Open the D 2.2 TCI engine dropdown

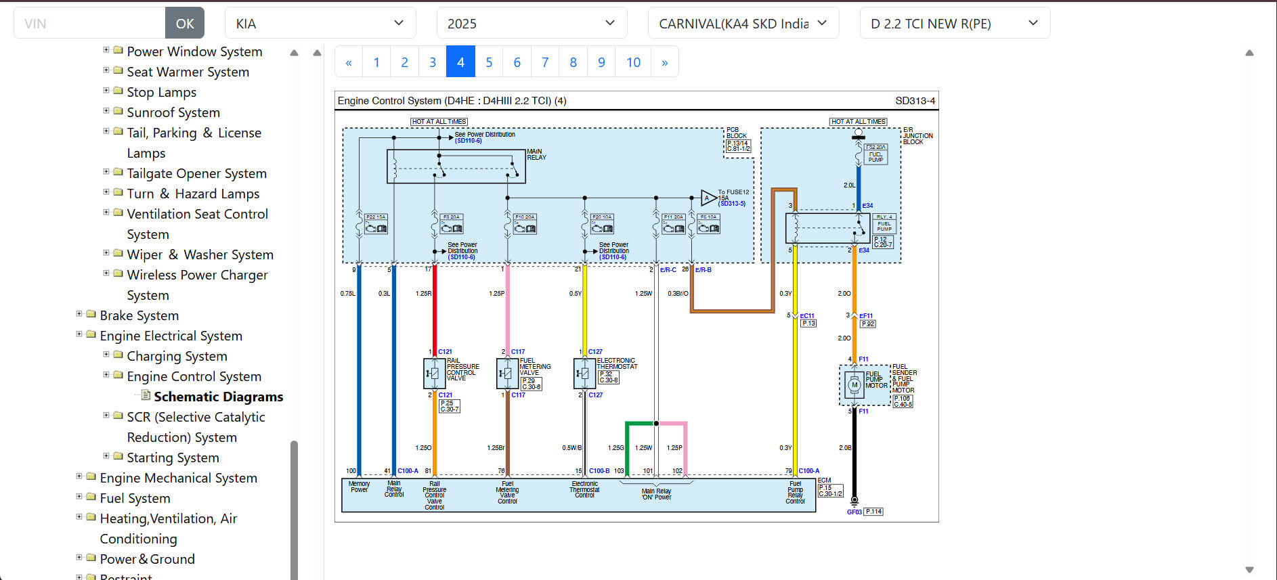tap(954, 24)
